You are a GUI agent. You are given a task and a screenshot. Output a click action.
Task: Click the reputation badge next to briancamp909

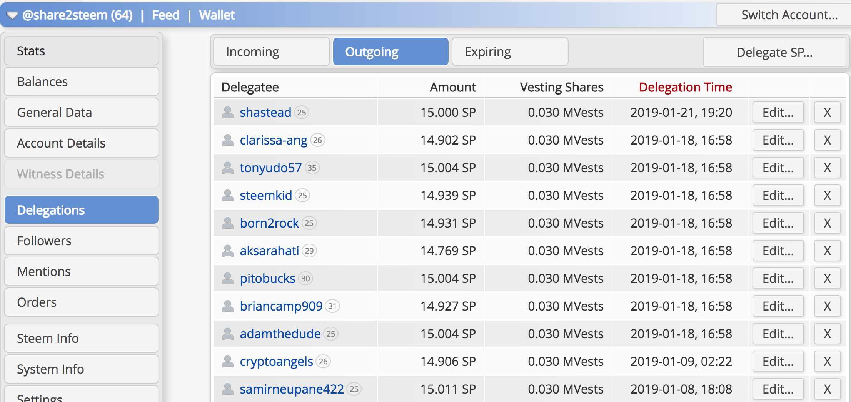click(x=332, y=306)
